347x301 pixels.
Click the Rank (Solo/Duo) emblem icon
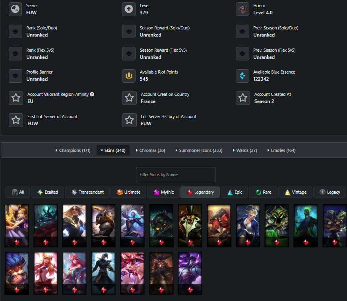pos(15,31)
